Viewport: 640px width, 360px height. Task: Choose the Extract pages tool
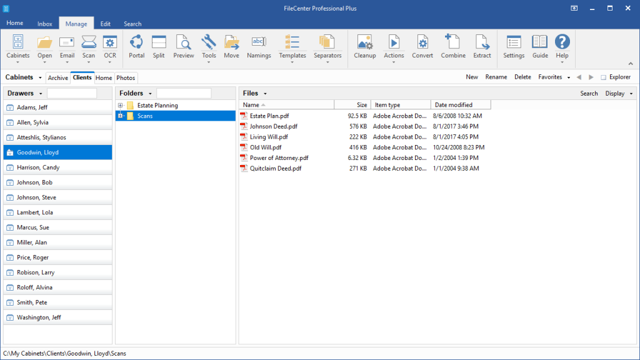[x=482, y=47]
